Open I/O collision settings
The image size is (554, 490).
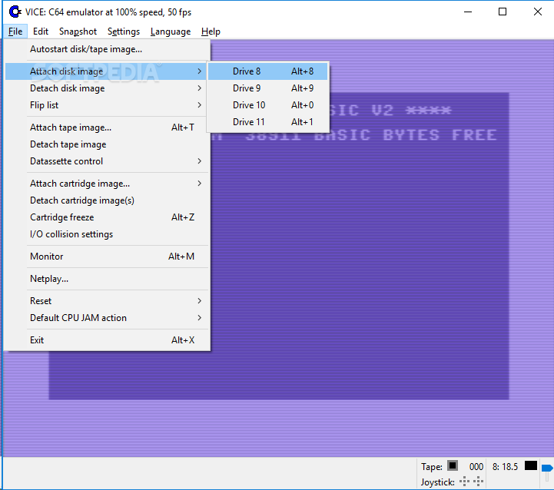point(108,234)
